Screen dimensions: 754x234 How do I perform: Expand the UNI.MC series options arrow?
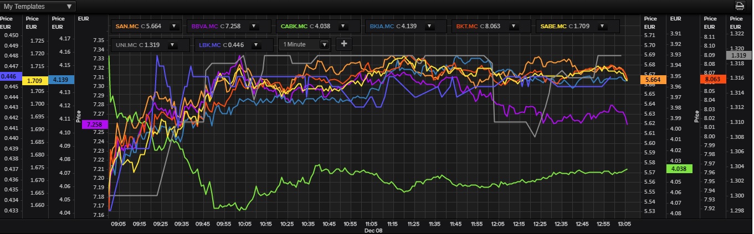point(172,45)
